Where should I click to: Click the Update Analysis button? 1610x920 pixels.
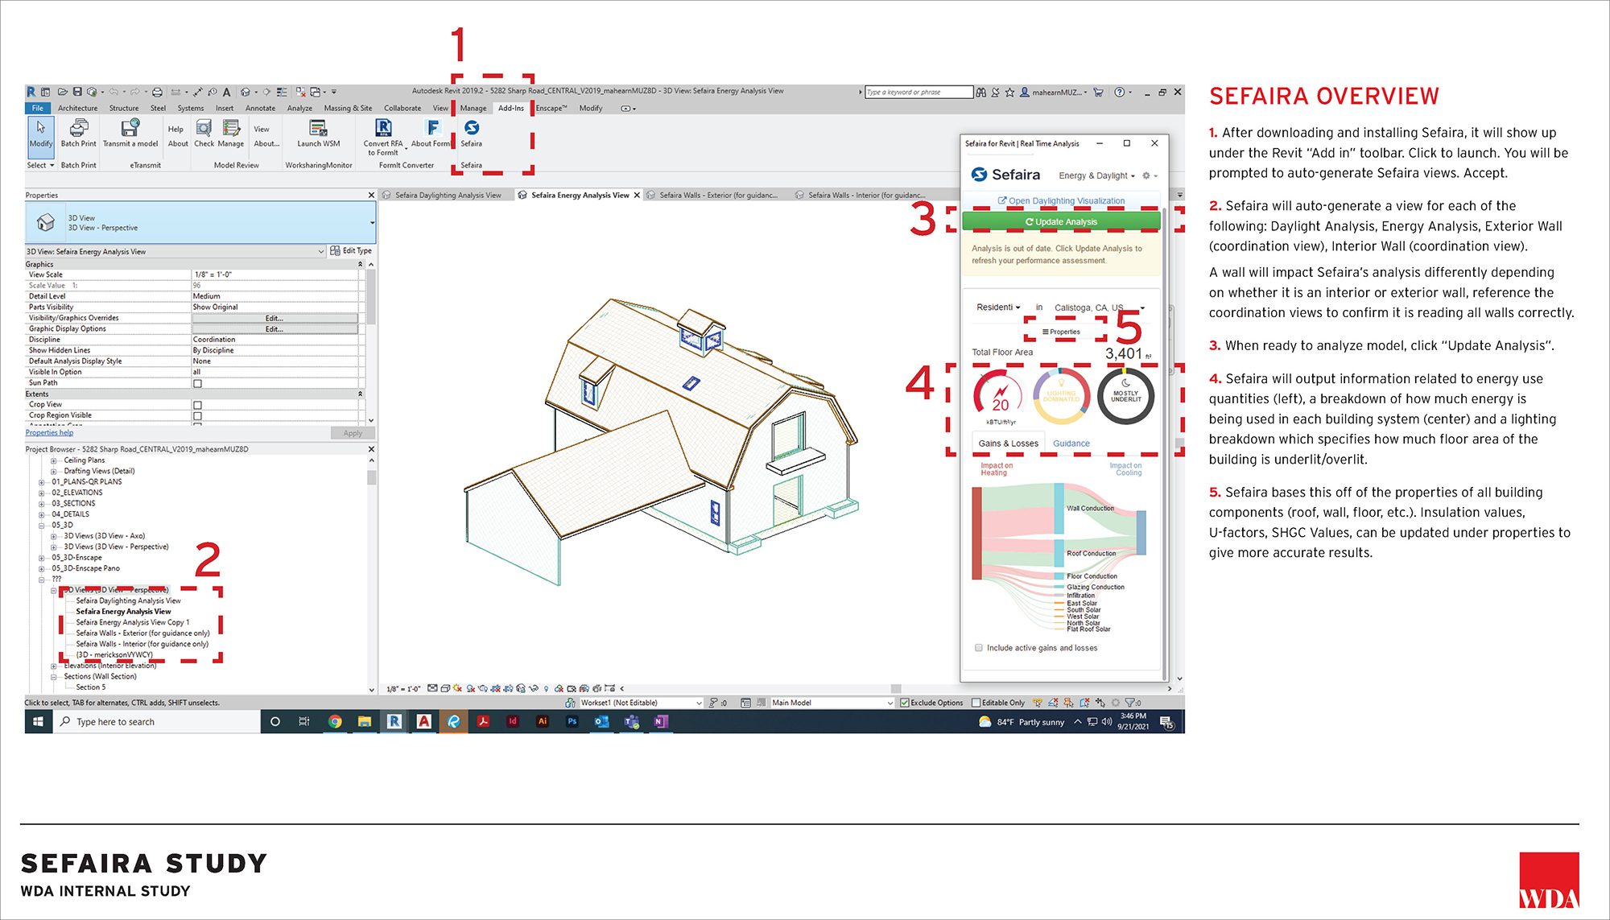pyautogui.click(x=1061, y=221)
